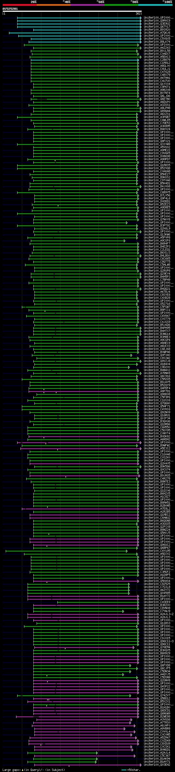Image resolution: width=175 pixels, height=772 pixels.
Task: Click the purple ~60% identity legend segment
Action: click(87, 5)
